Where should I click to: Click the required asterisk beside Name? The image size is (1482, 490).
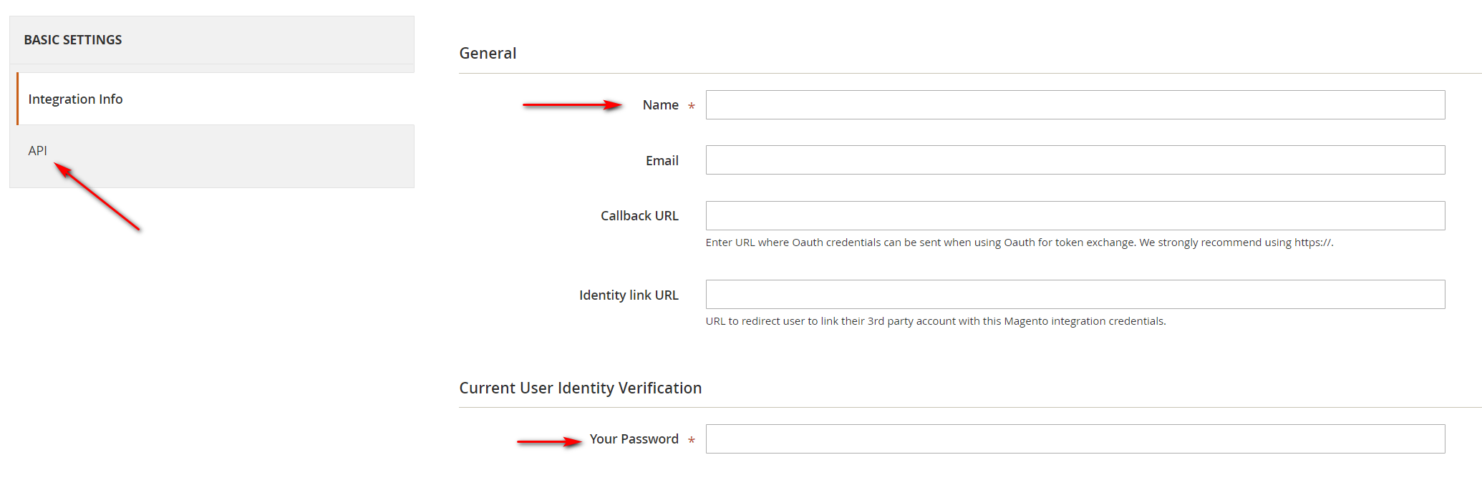692,106
